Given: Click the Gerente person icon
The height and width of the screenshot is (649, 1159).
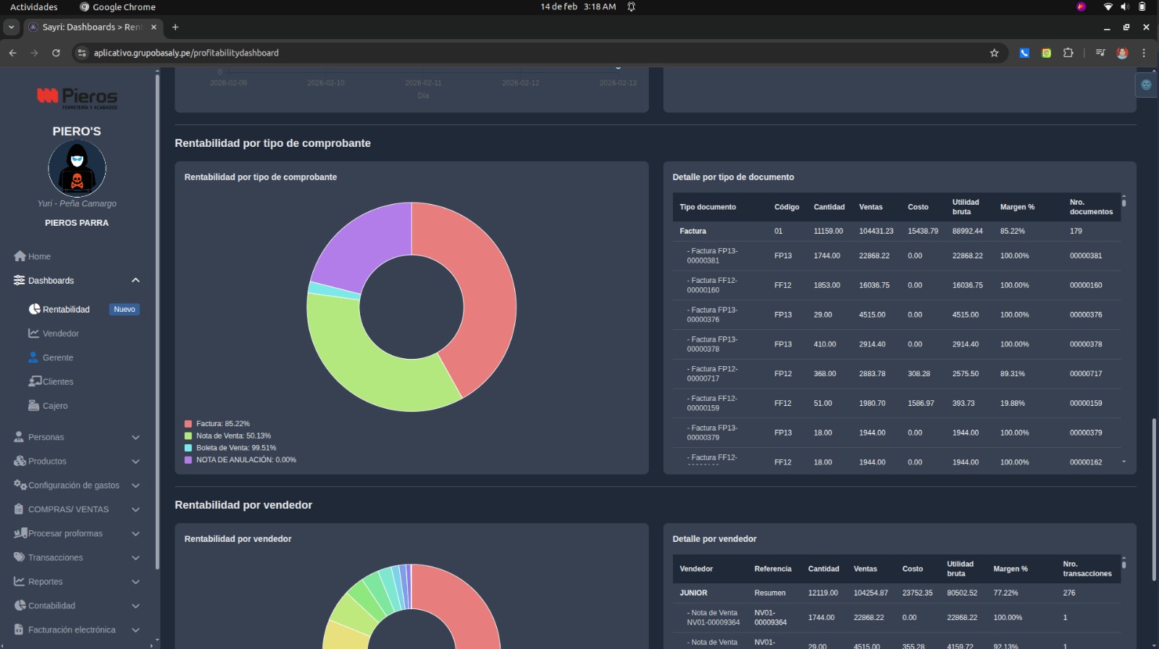Looking at the screenshot, I should click(33, 357).
